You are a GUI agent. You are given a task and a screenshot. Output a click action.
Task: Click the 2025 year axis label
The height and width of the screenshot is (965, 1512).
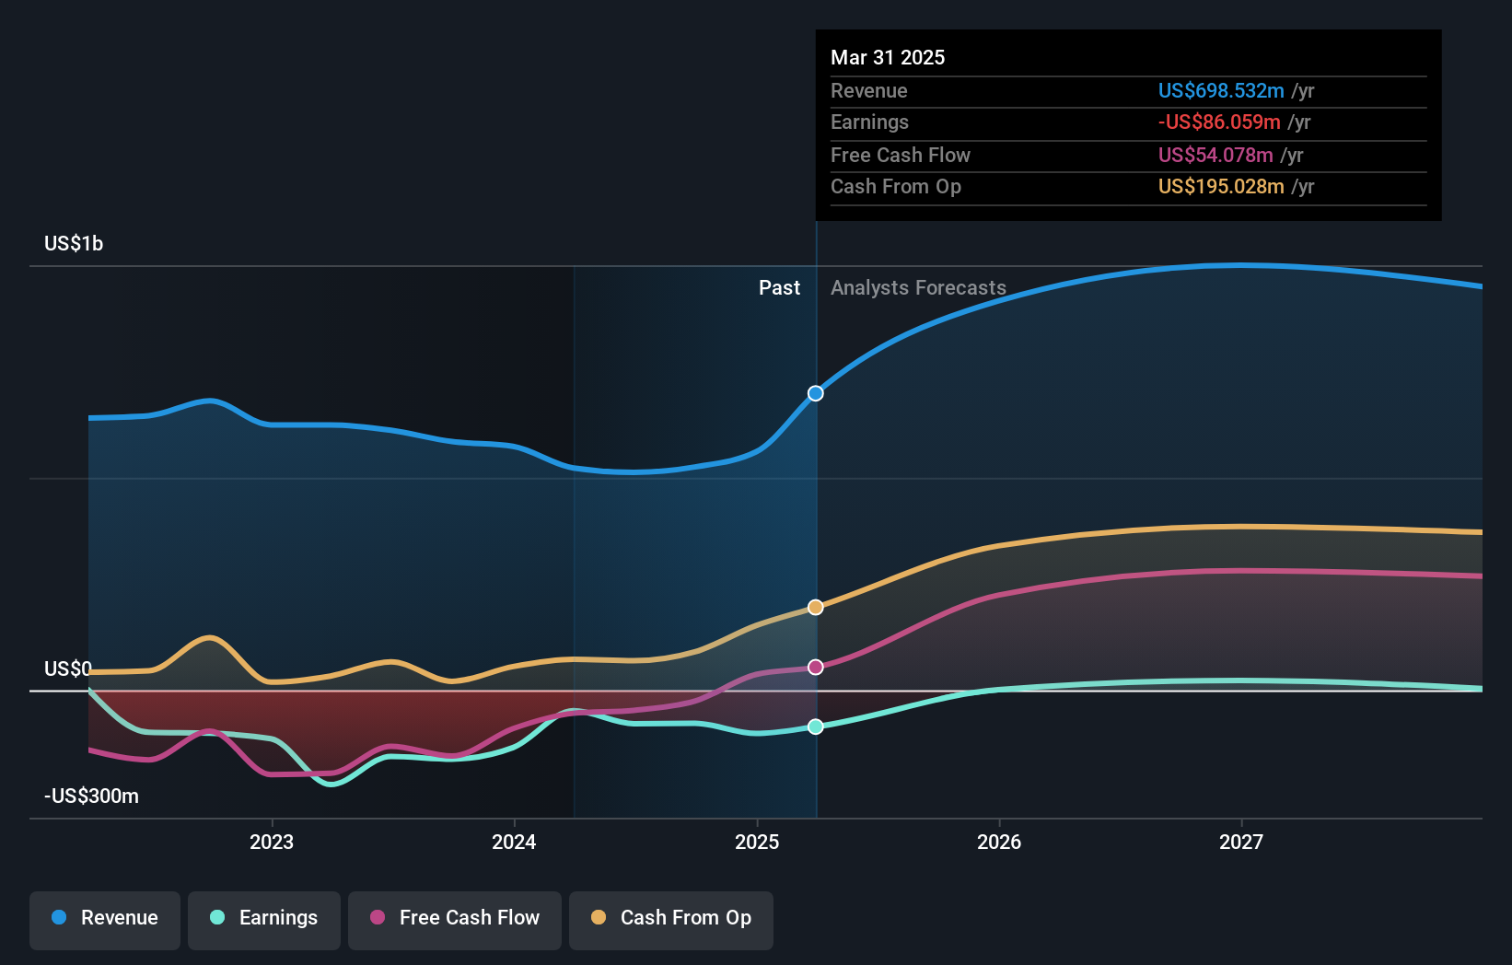click(x=756, y=842)
